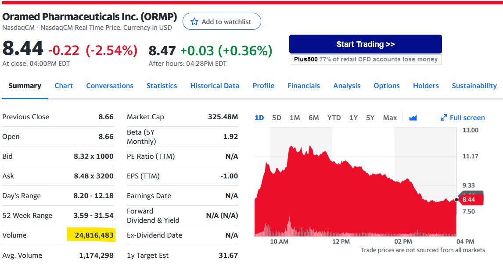Click the Full screen expand arrows icon
This screenshot has width=503, height=274.
(x=444, y=117)
